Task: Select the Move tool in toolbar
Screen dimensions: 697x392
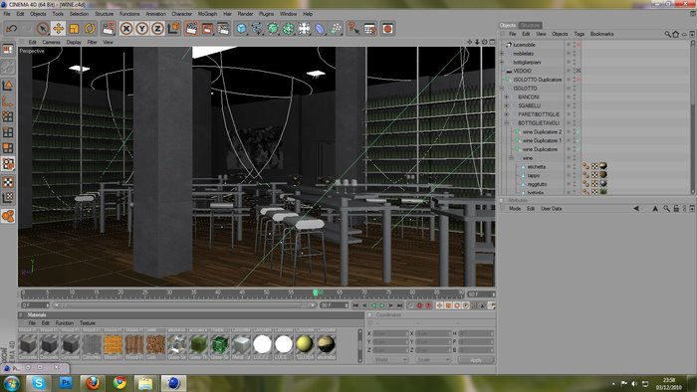Action: pos(58,29)
